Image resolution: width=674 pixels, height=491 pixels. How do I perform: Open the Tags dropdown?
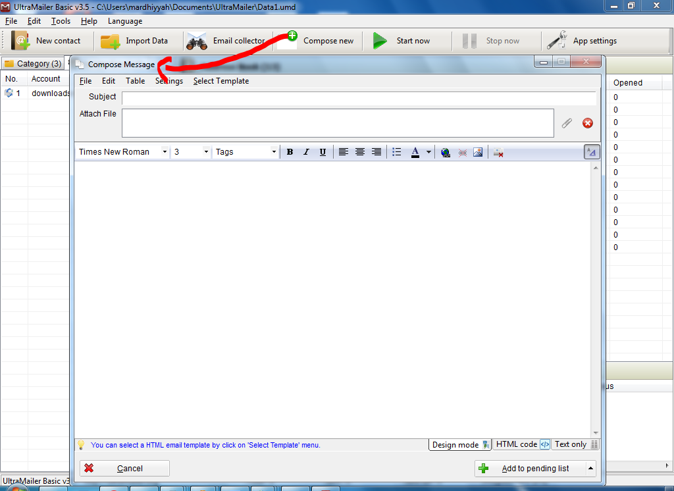coord(274,152)
